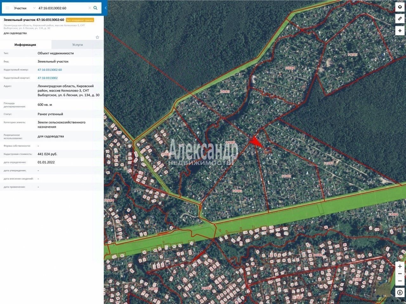This screenshot has width=406, height=304.
Task: Open the compass info icon
Action: pos(400,293)
